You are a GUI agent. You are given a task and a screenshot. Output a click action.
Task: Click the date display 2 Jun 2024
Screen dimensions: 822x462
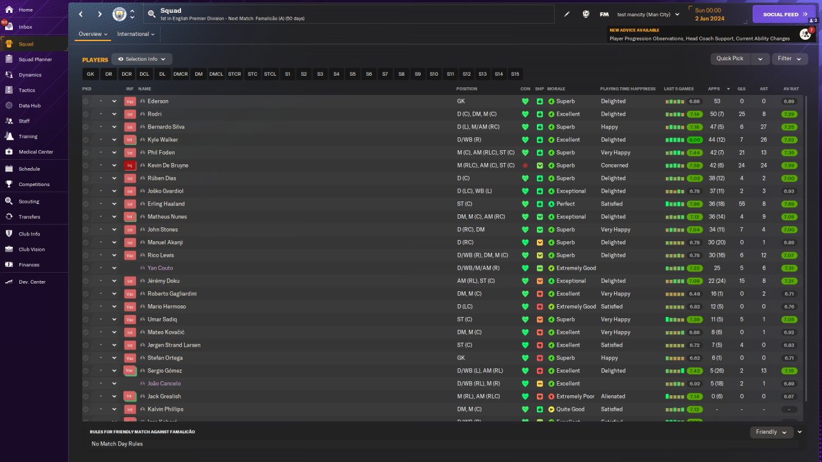[x=710, y=18]
